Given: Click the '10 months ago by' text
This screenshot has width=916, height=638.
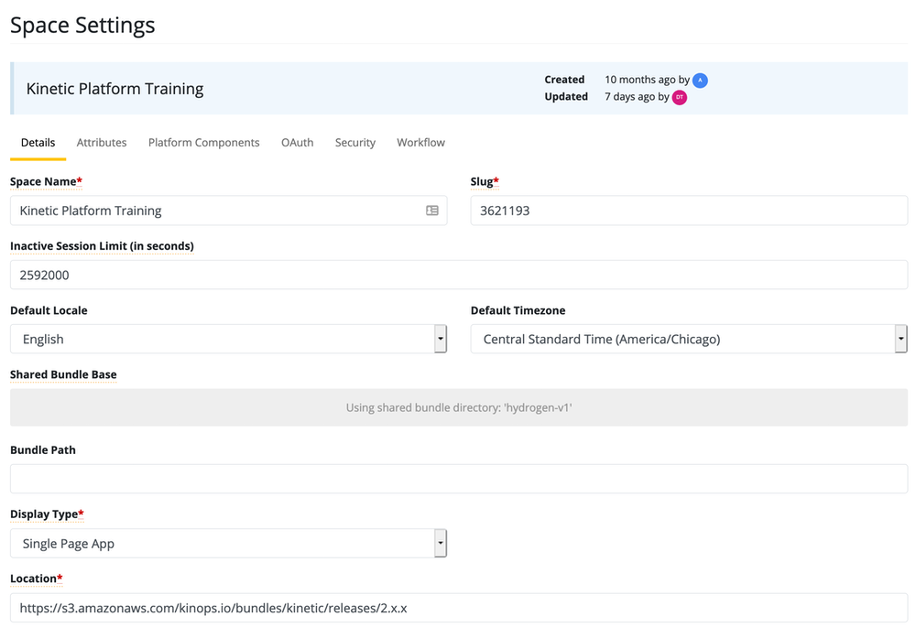Looking at the screenshot, I should point(648,80).
